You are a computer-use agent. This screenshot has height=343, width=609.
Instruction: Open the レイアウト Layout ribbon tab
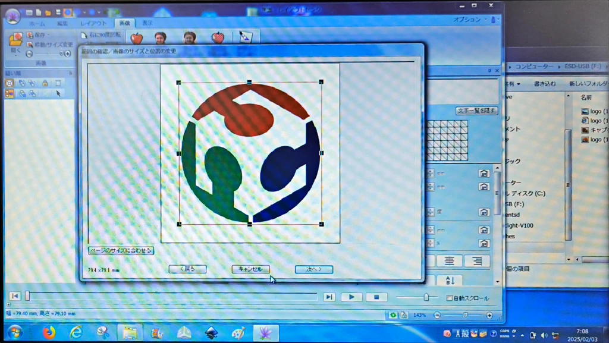(x=93, y=24)
